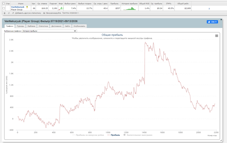Sort by the Общий рейк column header
The image size is (227, 143).
click(183, 4)
